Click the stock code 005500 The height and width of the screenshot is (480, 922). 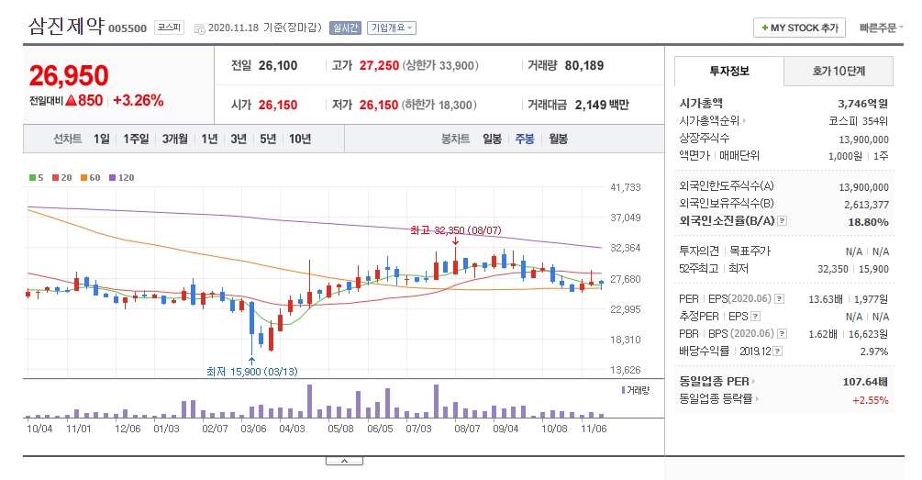[x=128, y=28]
